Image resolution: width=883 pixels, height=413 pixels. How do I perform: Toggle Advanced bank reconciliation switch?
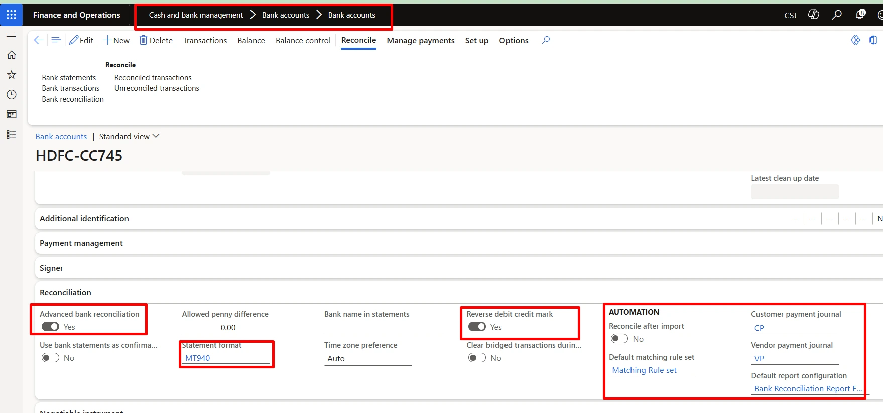(x=50, y=327)
